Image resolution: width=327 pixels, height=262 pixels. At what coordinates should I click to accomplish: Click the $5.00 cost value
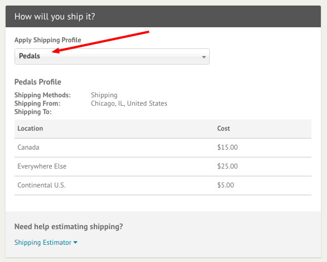click(225, 185)
